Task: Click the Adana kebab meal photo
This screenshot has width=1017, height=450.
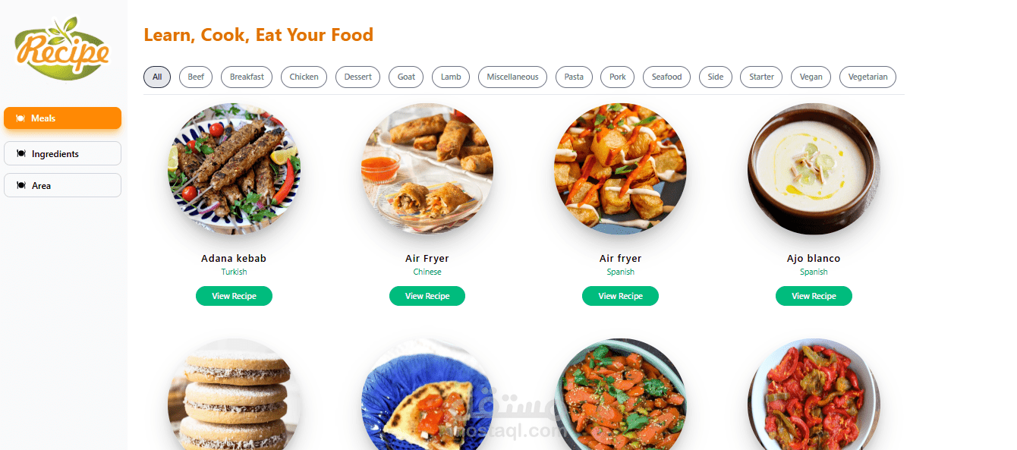Action: point(234,169)
